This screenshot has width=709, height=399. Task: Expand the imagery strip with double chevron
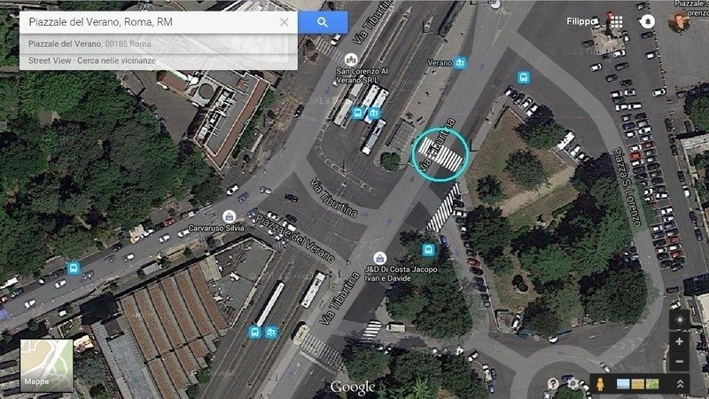(680, 384)
